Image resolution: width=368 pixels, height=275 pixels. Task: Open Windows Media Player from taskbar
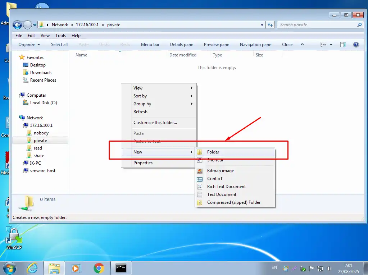(76, 268)
